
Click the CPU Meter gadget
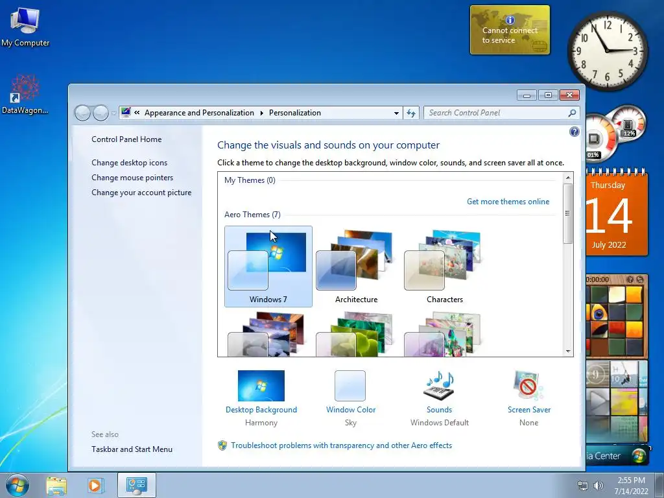tap(616, 135)
